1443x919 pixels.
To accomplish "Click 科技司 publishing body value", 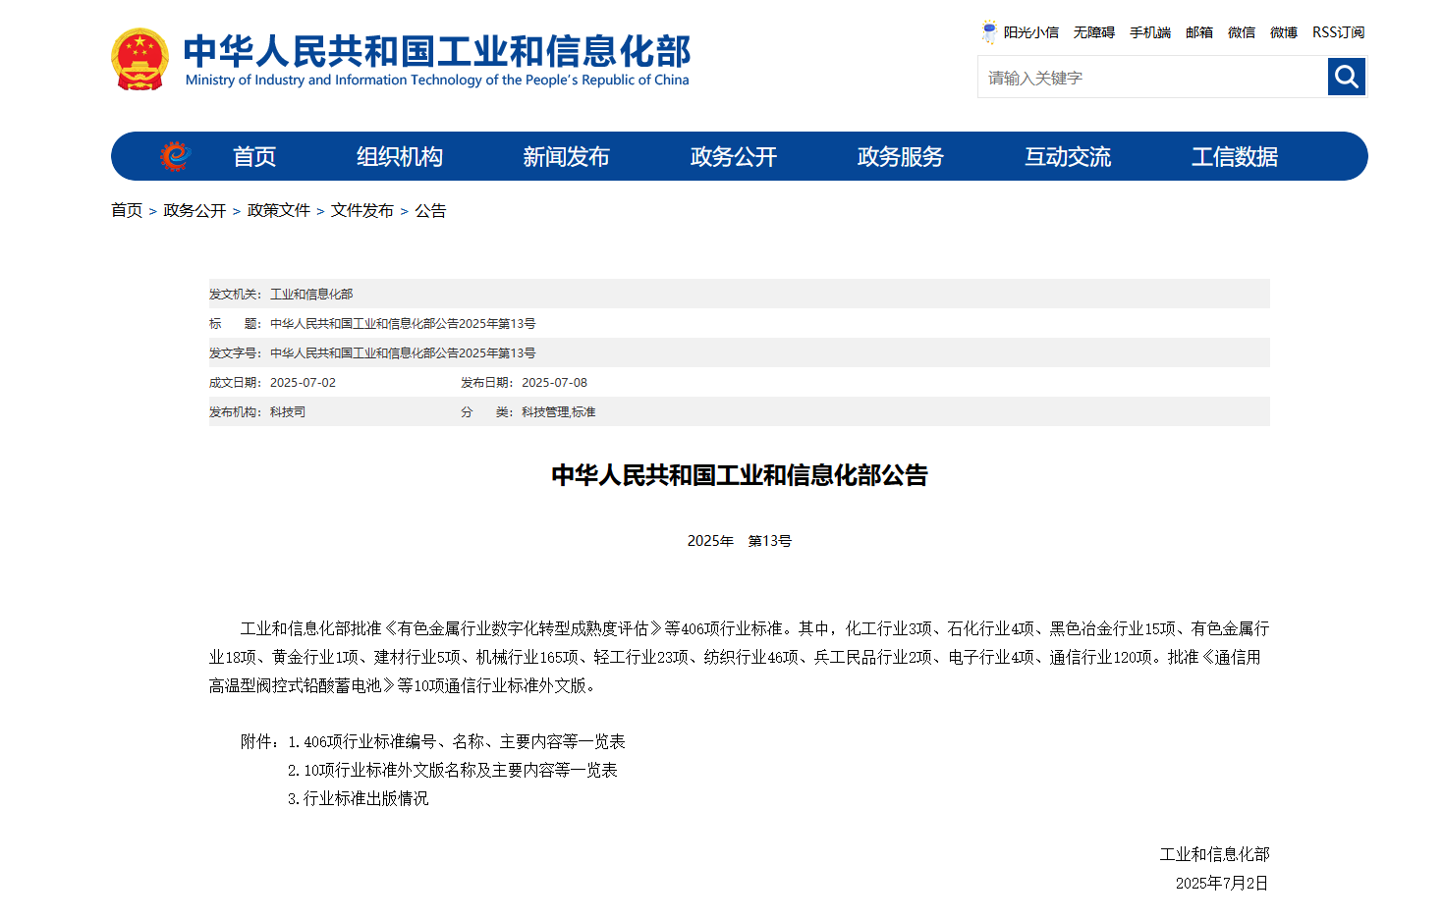I will (288, 411).
